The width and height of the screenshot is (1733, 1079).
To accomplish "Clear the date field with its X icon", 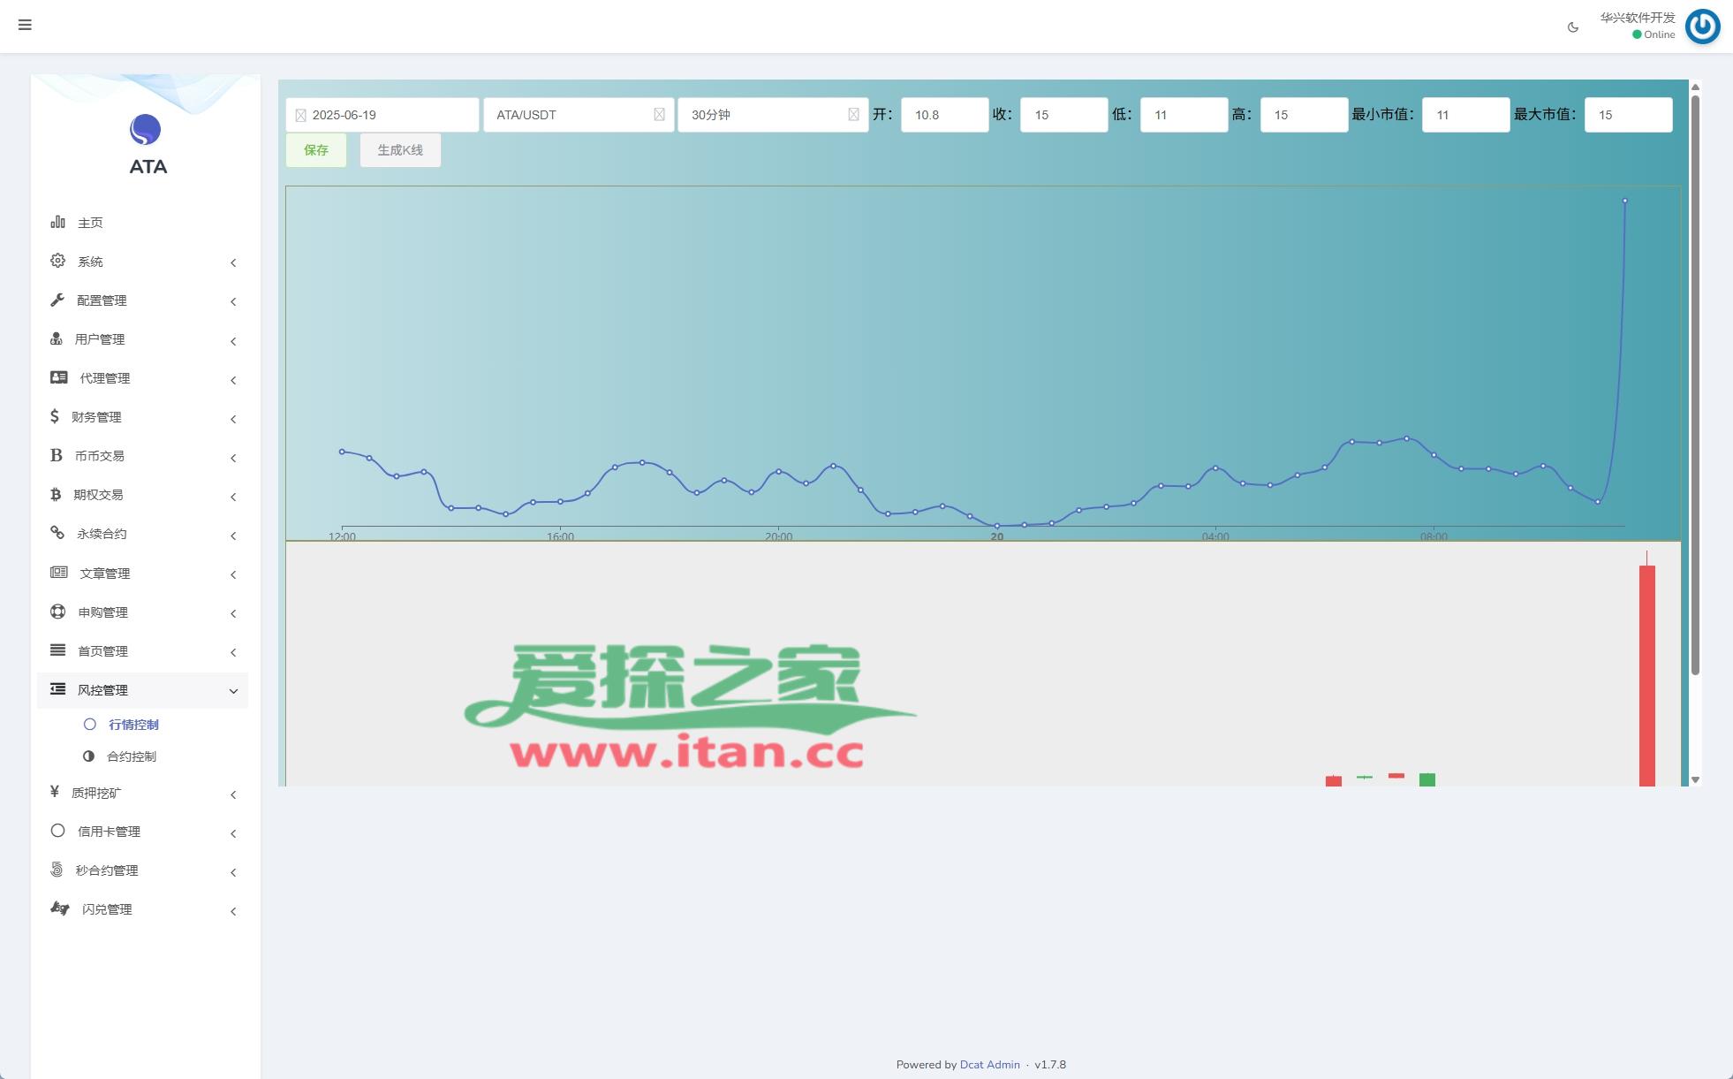I will 300,115.
